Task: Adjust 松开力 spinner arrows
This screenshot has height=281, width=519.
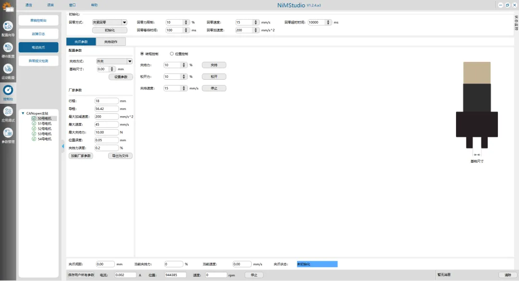Action: pos(184,76)
